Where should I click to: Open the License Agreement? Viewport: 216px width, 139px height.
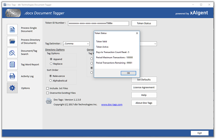point(144,87)
